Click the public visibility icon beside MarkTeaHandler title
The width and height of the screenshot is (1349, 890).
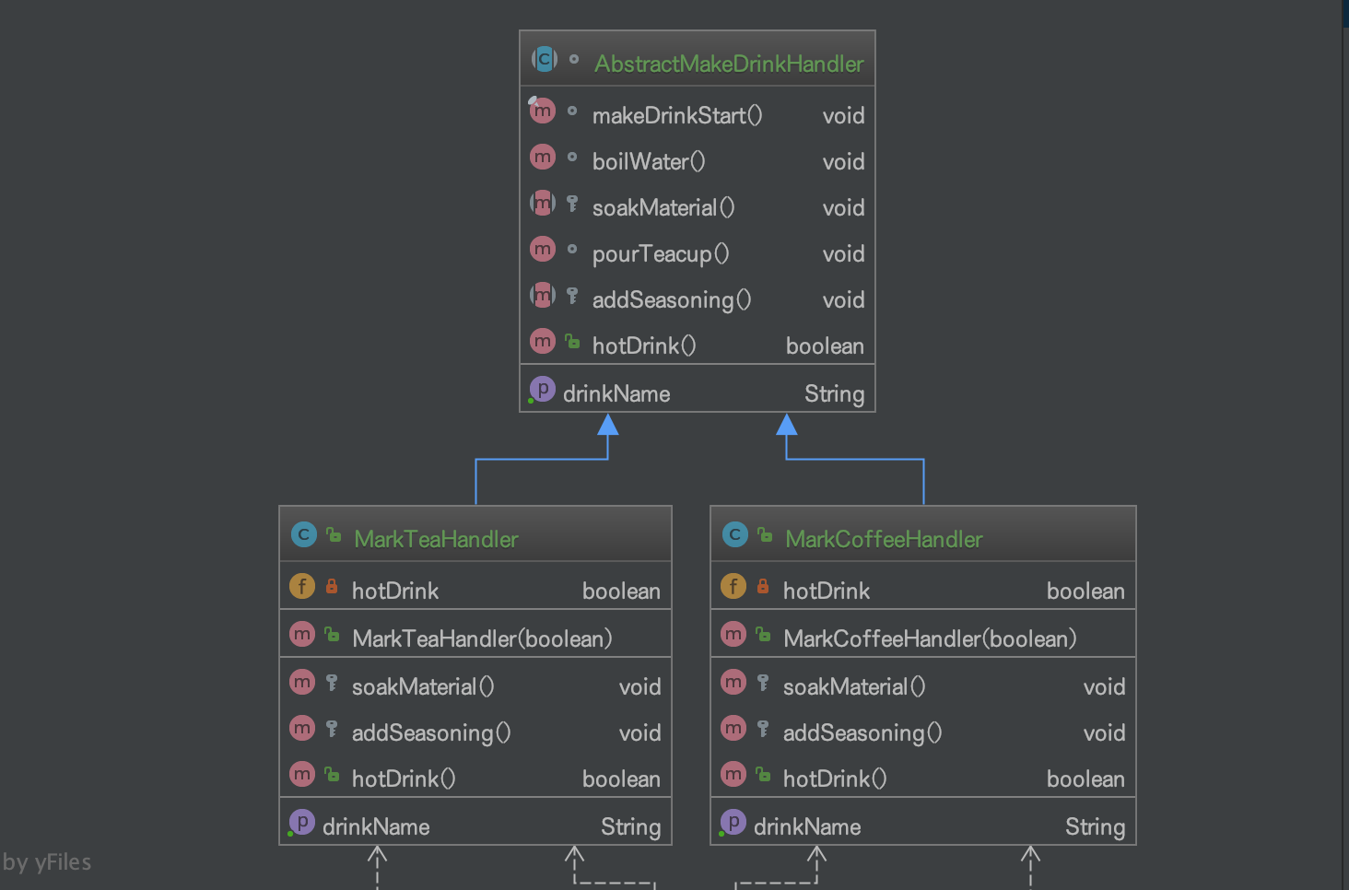coord(334,535)
